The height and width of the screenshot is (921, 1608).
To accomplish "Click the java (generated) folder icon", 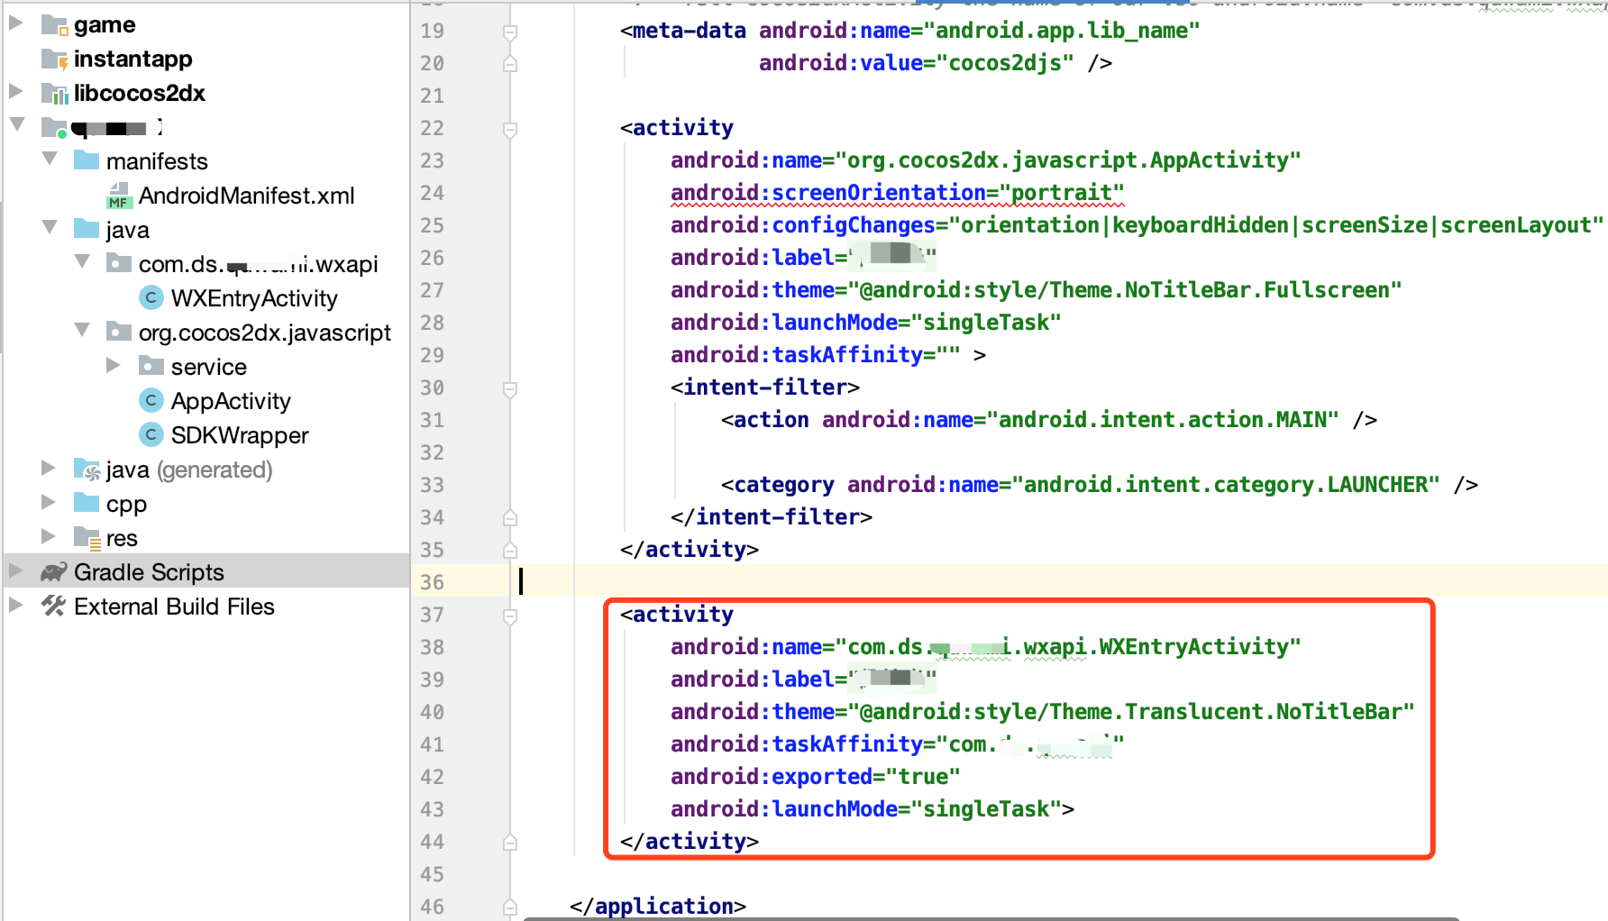I will [87, 470].
